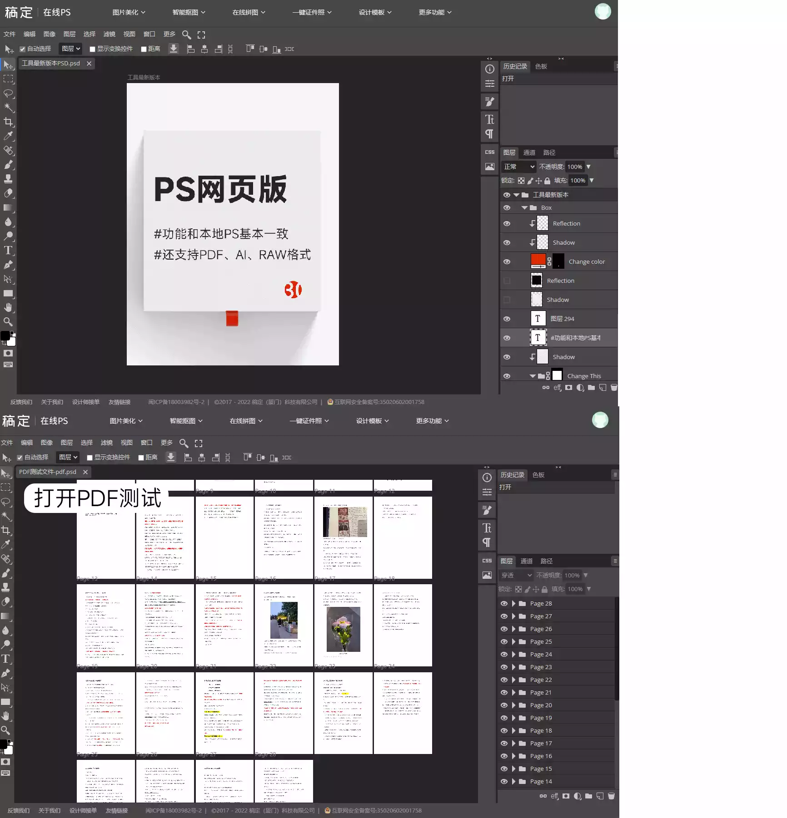
Task: Open the Character panel icon
Action: 489,119
